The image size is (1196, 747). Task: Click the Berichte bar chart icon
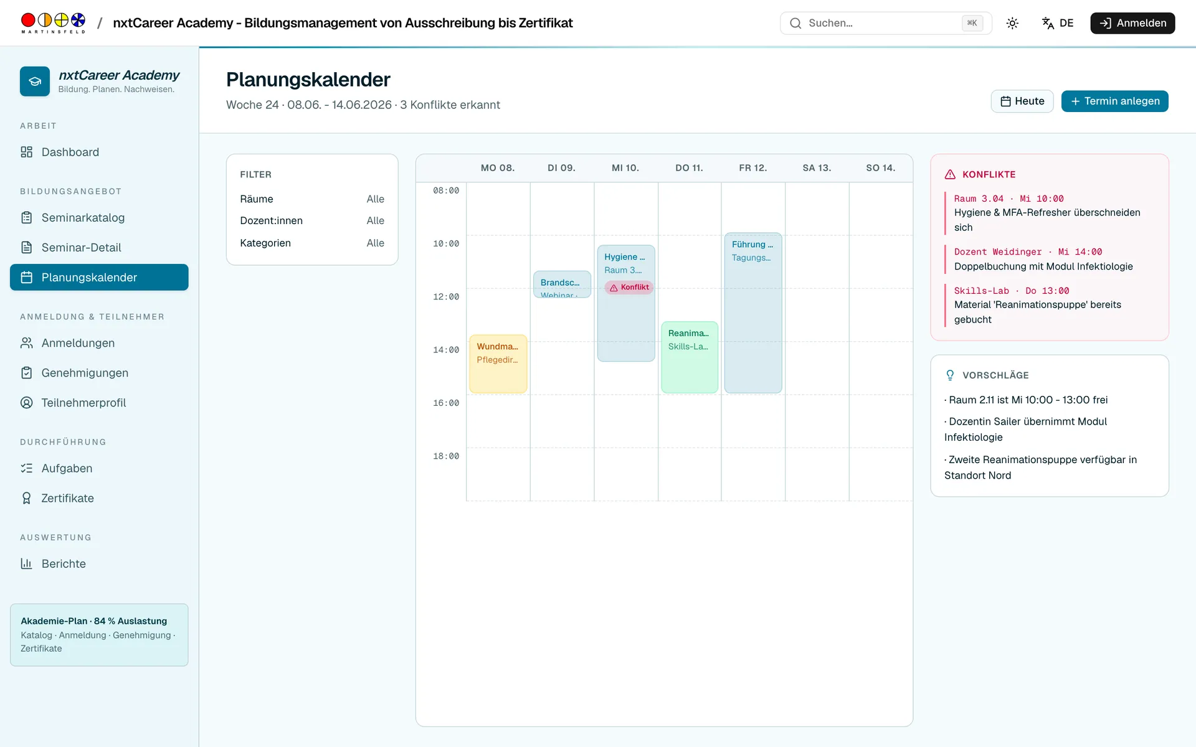[x=26, y=563]
